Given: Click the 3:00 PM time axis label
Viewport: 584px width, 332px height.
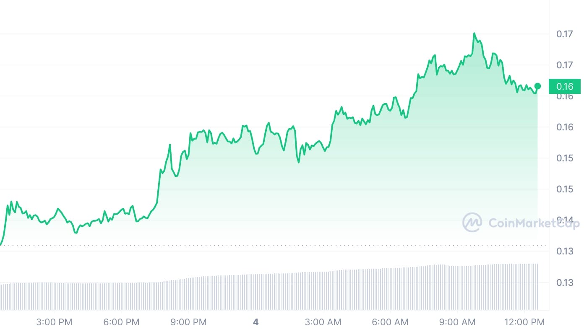Looking at the screenshot, I should (54, 322).
